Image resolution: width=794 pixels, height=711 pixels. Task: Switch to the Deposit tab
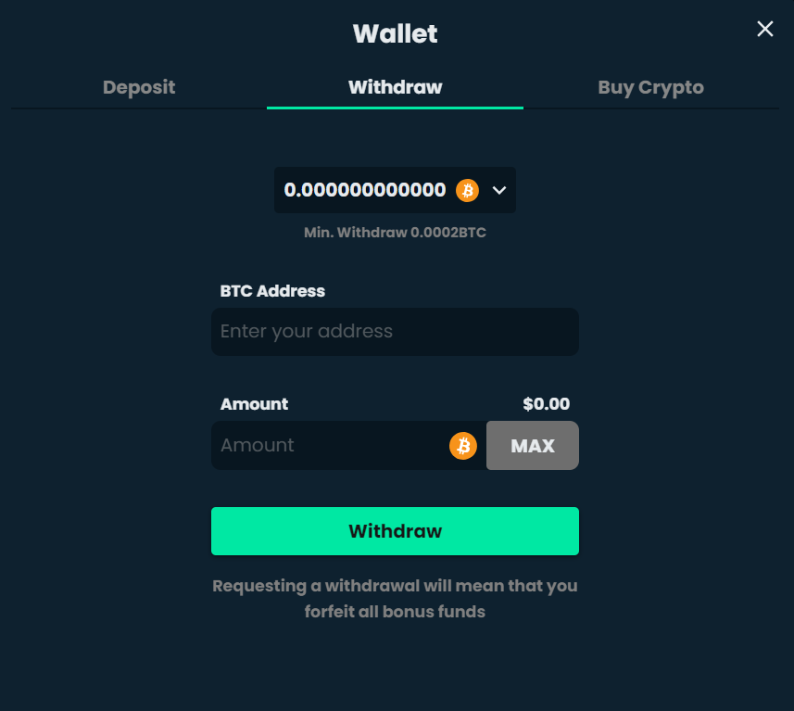pos(139,87)
